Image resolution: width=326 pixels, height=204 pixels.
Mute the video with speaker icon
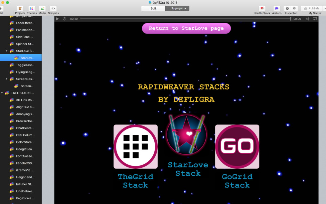307,19
